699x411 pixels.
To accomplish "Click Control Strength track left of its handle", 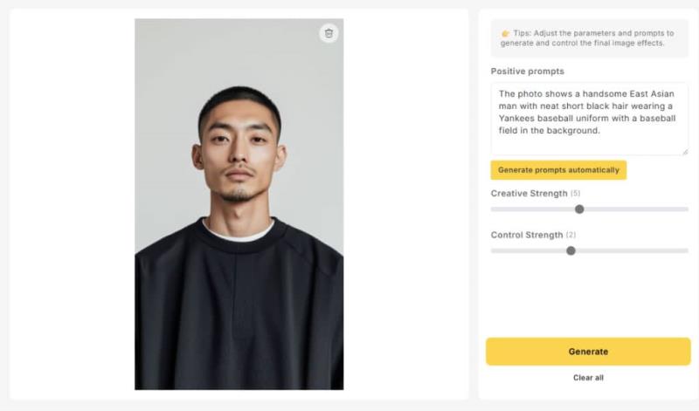I will click(529, 251).
